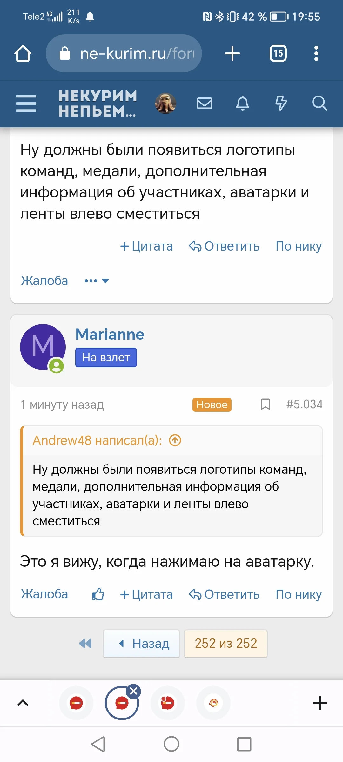Collapse floating chat bubbles via chevron arrow
Image resolution: width=343 pixels, height=762 pixels.
[x=23, y=702]
